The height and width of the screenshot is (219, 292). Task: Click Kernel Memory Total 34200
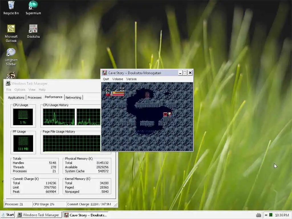[x=104, y=183]
